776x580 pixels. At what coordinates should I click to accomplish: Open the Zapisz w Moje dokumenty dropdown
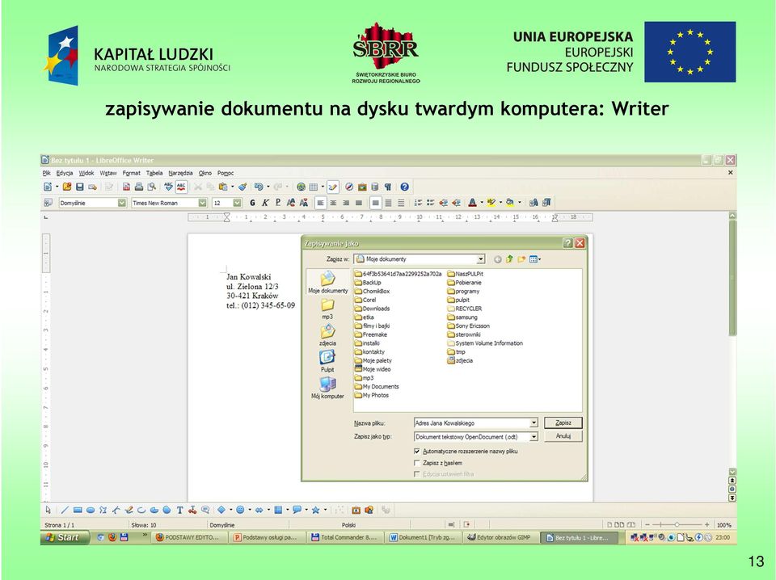click(x=480, y=259)
